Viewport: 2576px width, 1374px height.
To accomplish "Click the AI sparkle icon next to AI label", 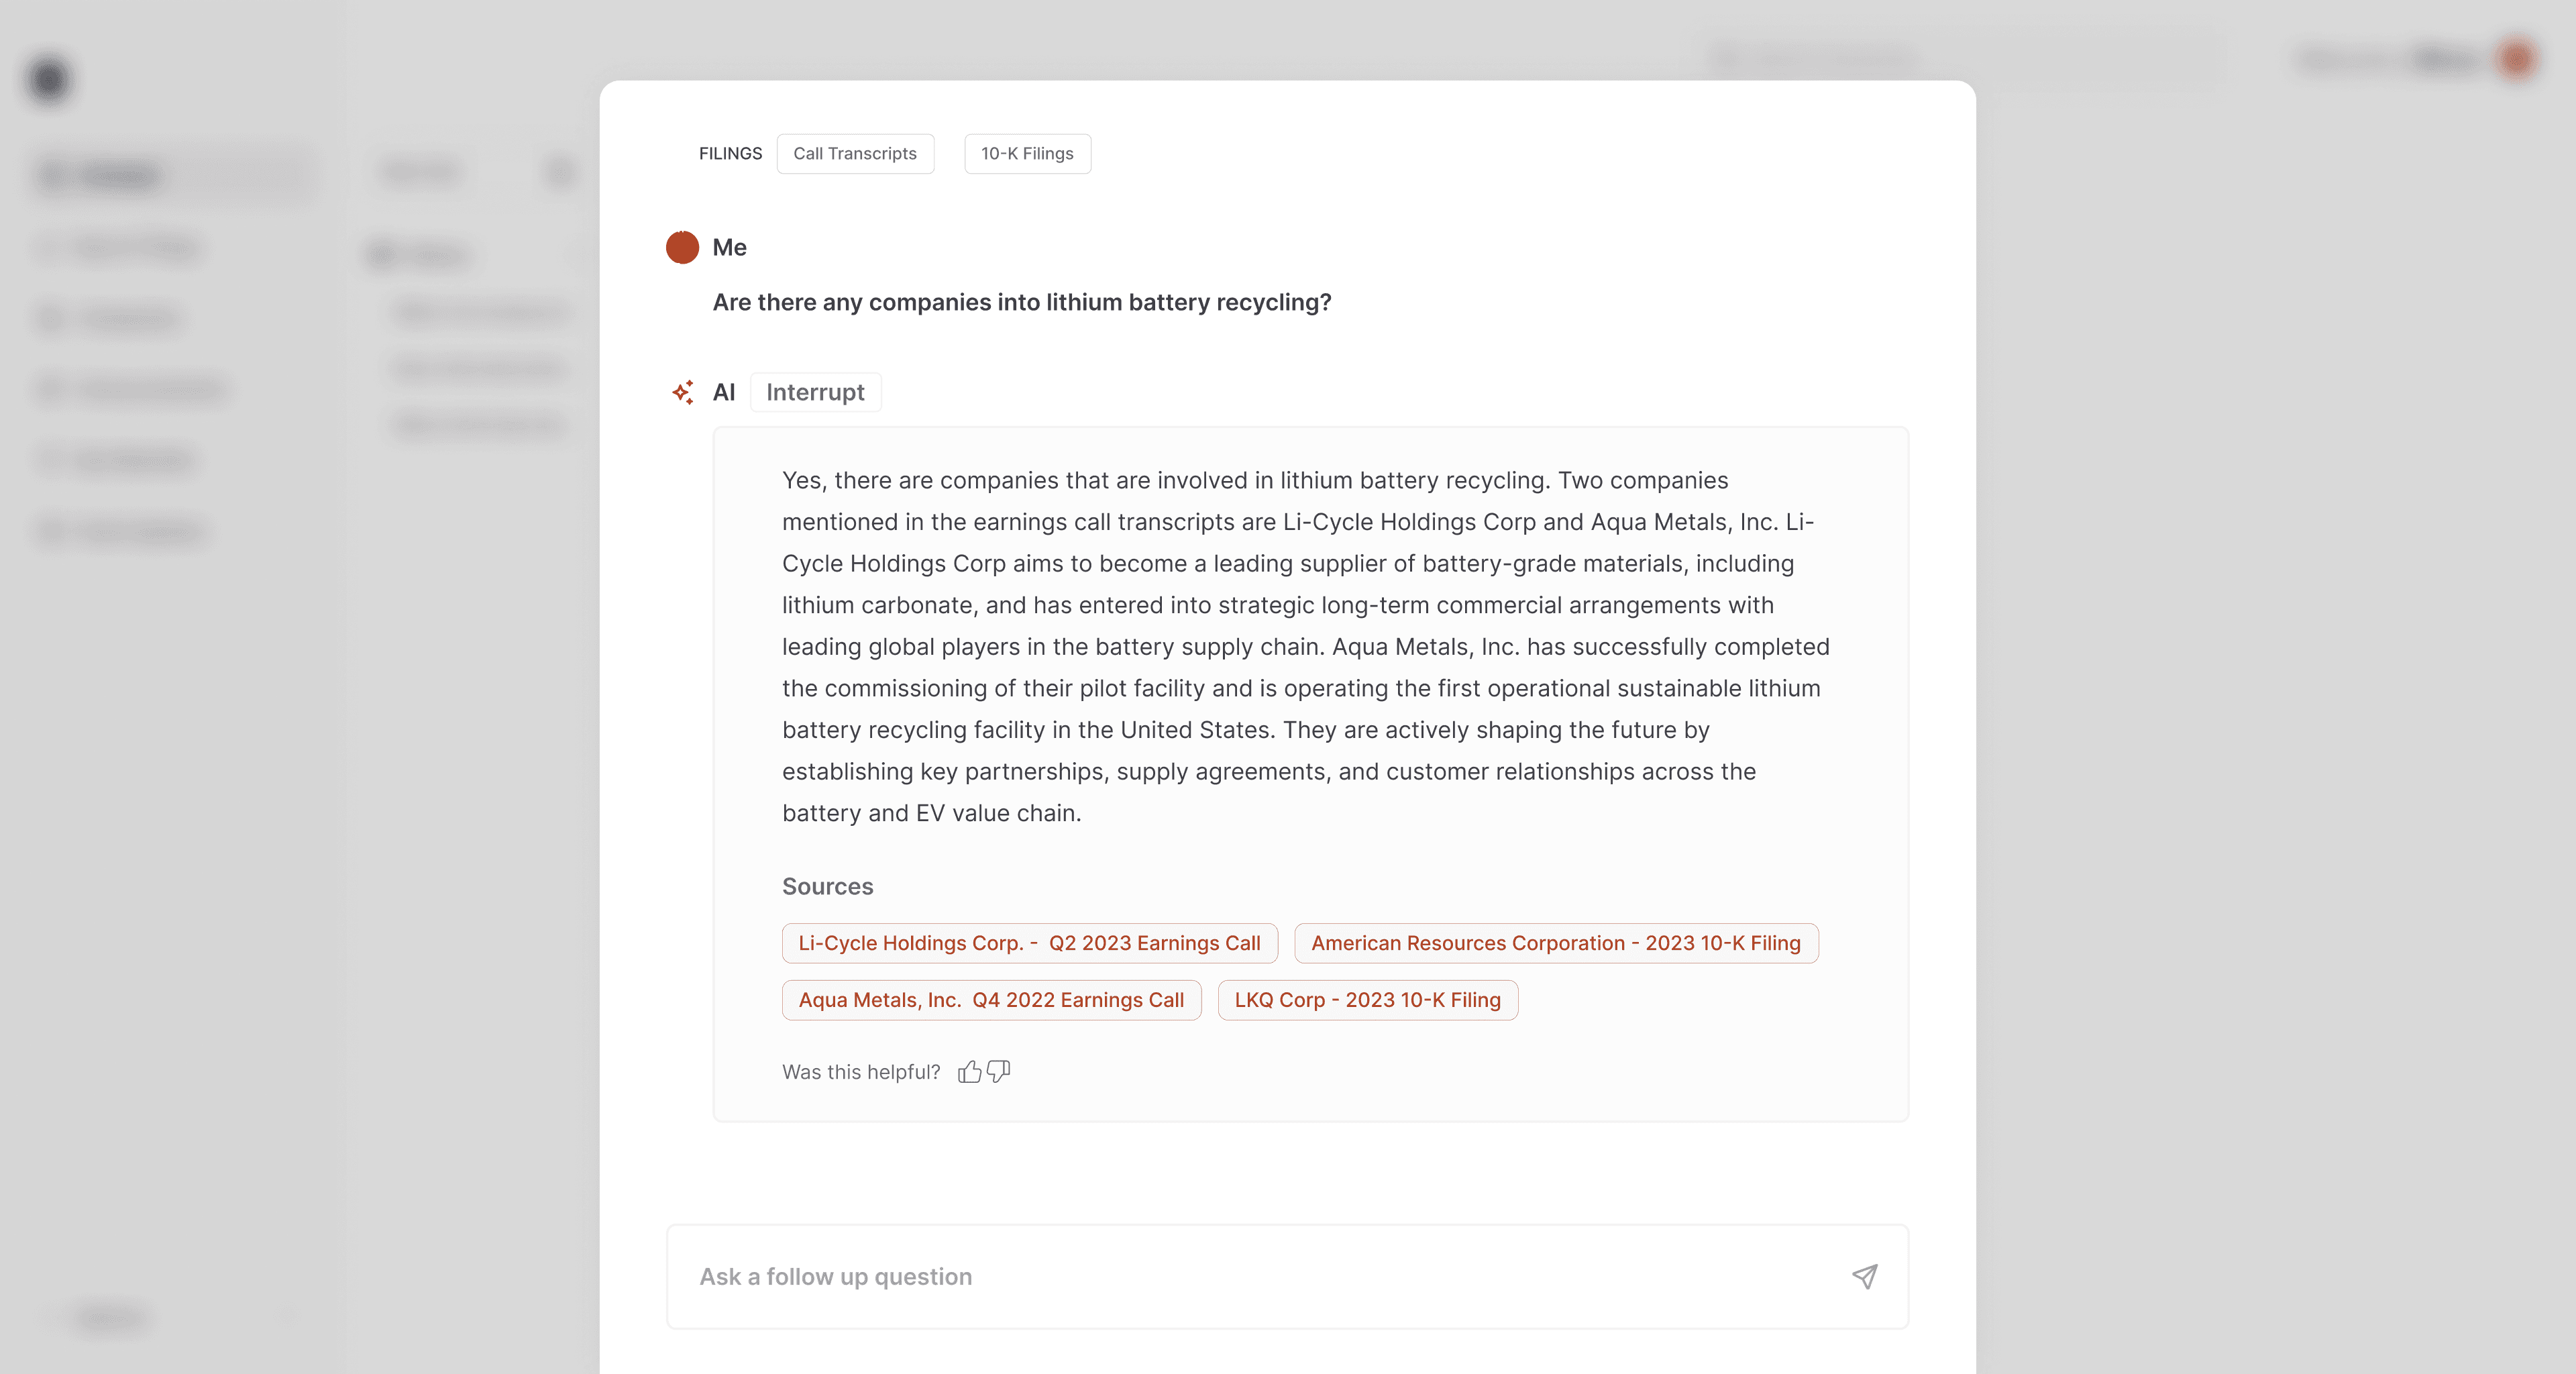I will tap(683, 392).
